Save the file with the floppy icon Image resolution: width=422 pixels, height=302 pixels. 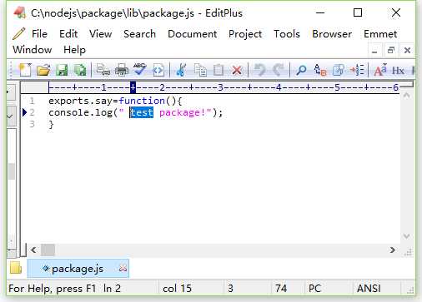click(x=62, y=70)
